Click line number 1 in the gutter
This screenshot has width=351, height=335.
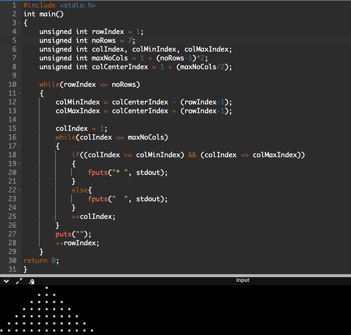tap(14, 5)
